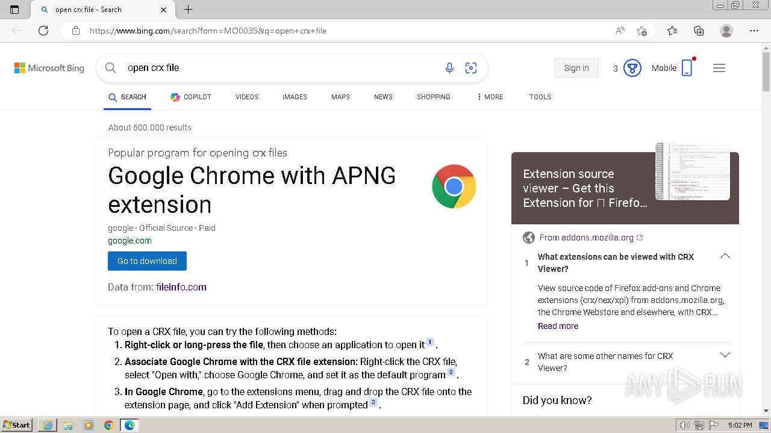771x433 pixels.
Task: Search using an image icon
Action: tap(471, 68)
